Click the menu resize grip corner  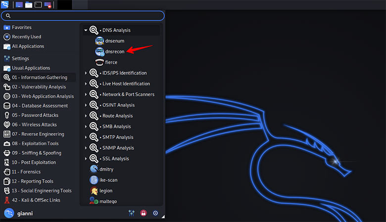click(163, 217)
